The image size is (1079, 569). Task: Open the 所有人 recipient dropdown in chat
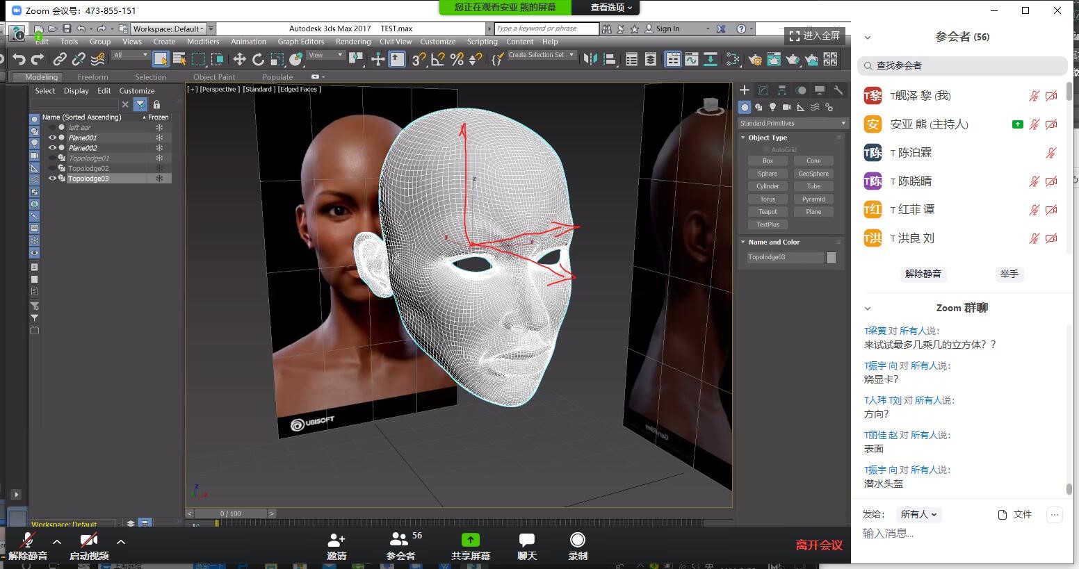[x=918, y=514]
